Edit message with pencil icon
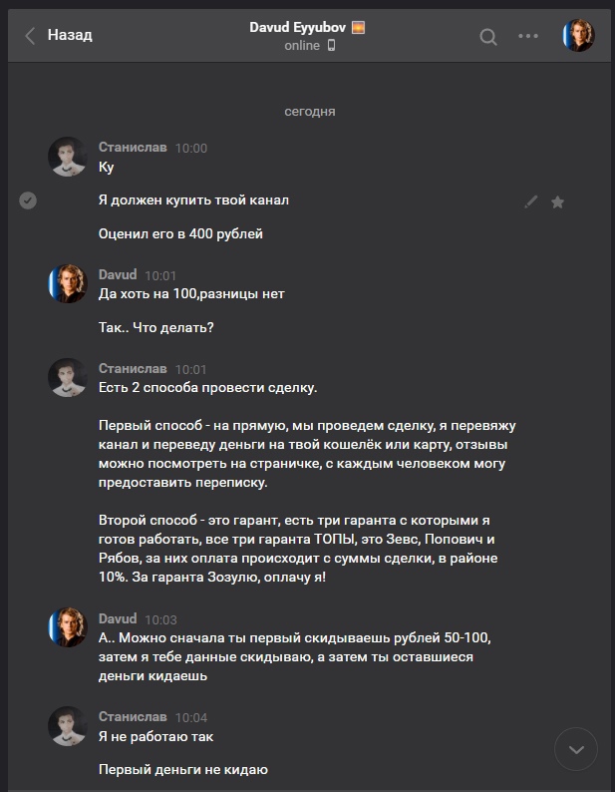615x792 pixels. (530, 201)
